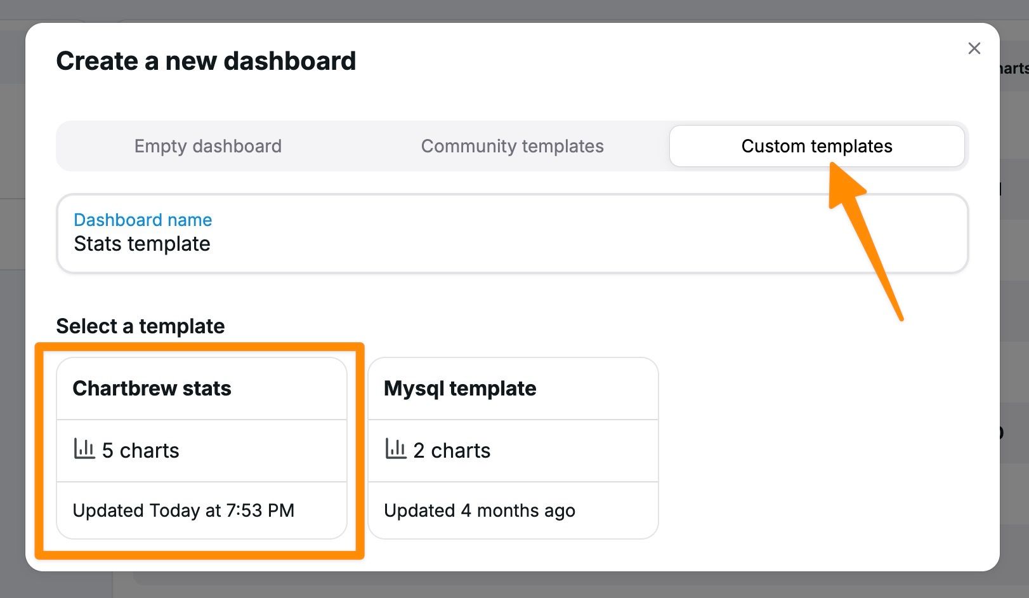The image size is (1029, 598).
Task: Click the bar chart icon on Mysql template card
Action: click(395, 449)
